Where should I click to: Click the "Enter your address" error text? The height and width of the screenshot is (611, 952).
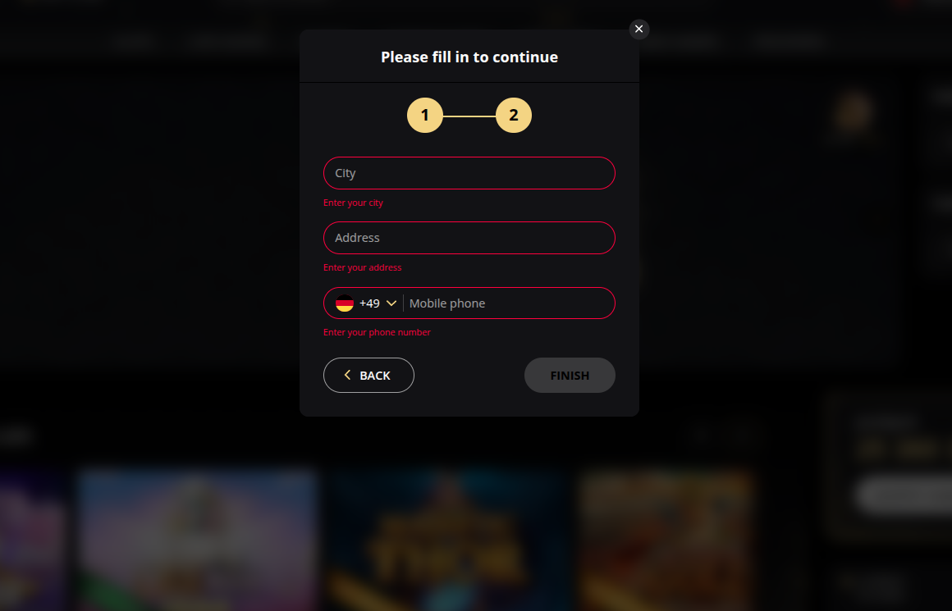tap(363, 267)
